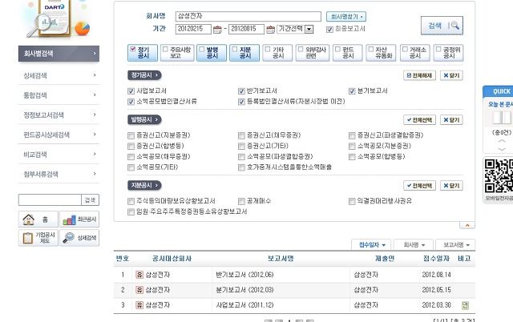Open the 정정보고서검색 menu item

[x=59, y=115]
